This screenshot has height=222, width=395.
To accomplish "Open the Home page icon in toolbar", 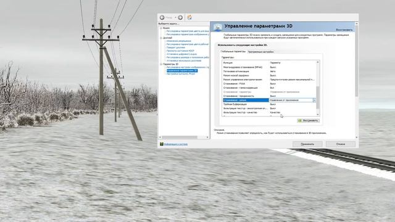I will click(189, 17).
